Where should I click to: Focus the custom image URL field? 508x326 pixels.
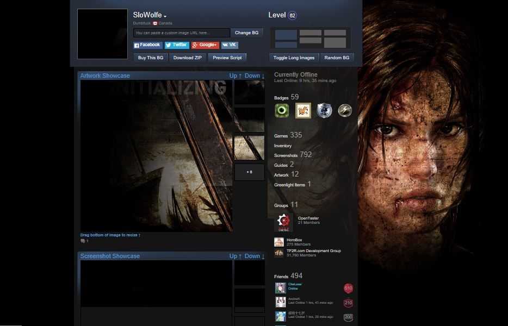[x=182, y=33]
